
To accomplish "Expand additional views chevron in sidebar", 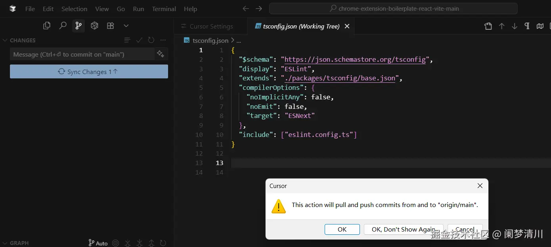I will tap(126, 26).
